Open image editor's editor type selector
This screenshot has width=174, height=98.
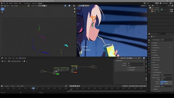(x=2, y=6)
